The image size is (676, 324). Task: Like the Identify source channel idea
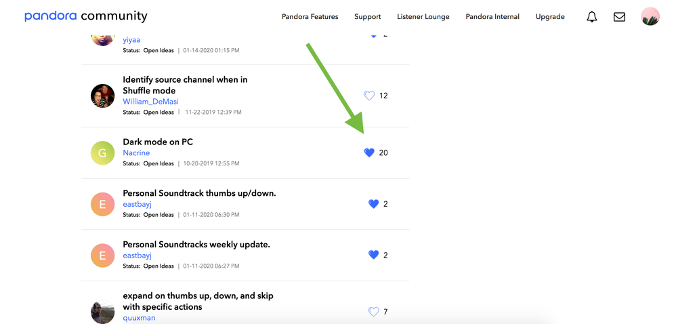point(369,96)
